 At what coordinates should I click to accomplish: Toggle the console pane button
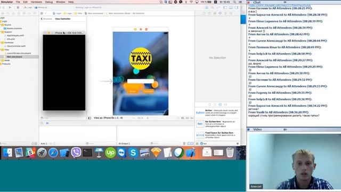192,143
